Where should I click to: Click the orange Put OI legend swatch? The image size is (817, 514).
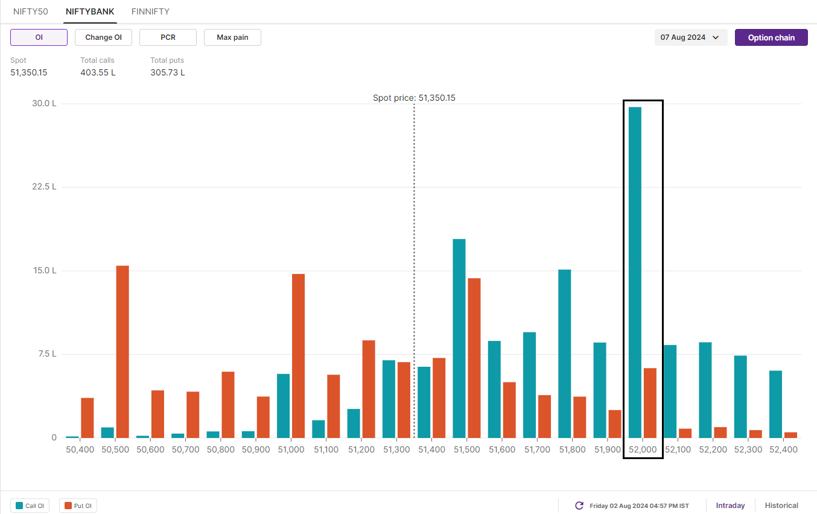click(68, 506)
